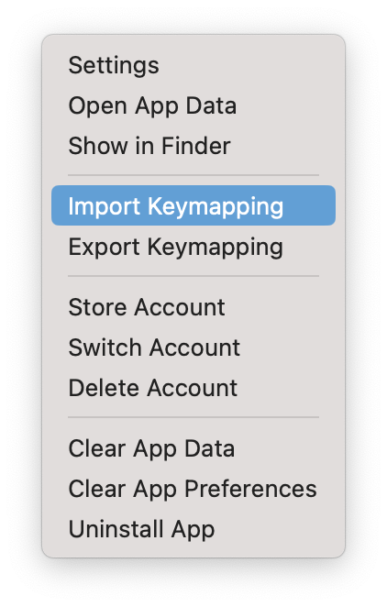Delete the stored account
The image size is (387, 607).
pyautogui.click(x=193, y=388)
